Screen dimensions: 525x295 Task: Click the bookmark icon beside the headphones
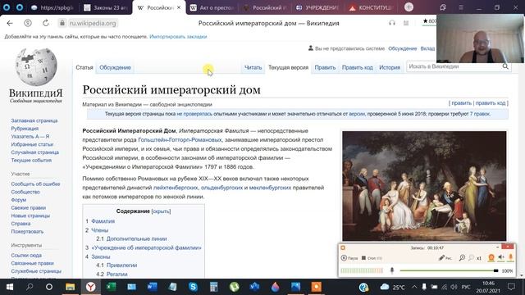tap(406, 23)
